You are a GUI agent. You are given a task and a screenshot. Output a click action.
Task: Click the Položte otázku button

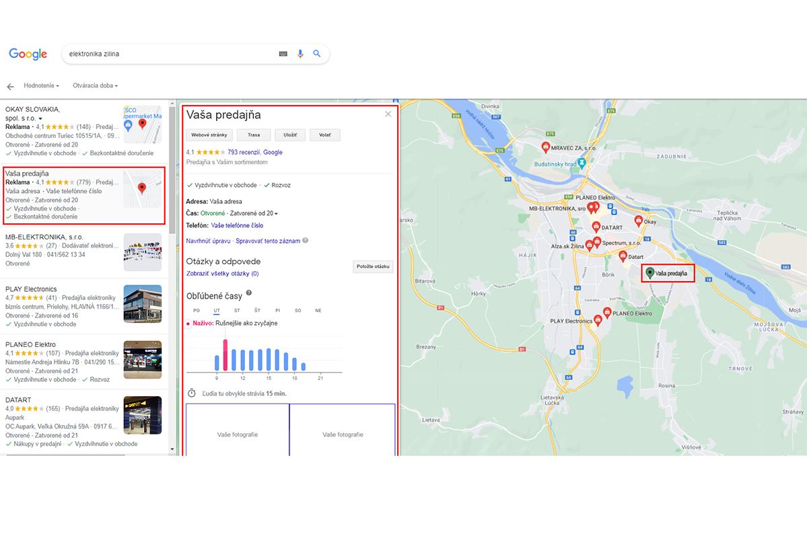click(x=373, y=266)
